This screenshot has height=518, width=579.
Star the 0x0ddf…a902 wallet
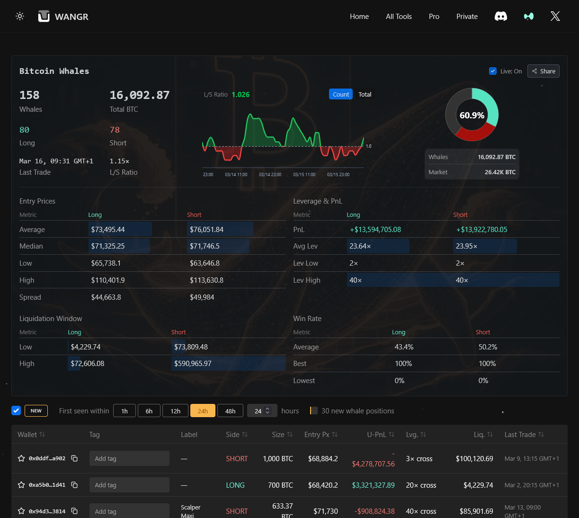pyautogui.click(x=21, y=458)
